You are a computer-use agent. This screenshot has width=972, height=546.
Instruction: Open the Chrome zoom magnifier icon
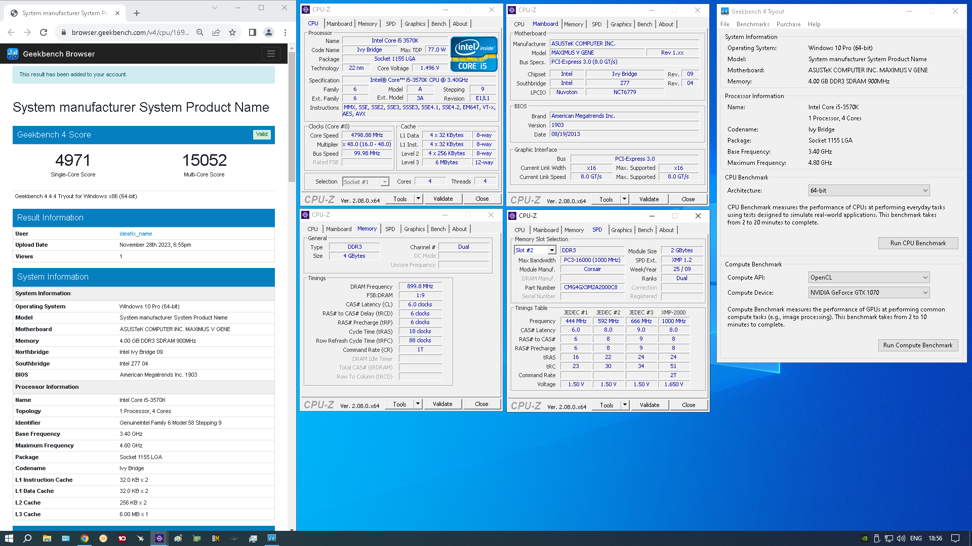[x=200, y=32]
